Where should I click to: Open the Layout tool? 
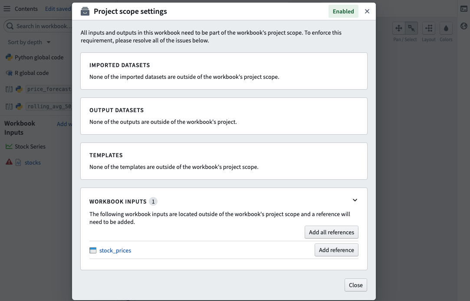[429, 29]
